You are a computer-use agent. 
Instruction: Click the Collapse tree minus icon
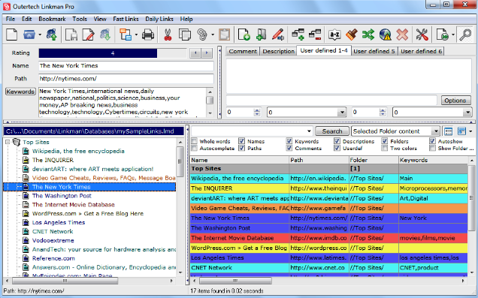click(315, 35)
